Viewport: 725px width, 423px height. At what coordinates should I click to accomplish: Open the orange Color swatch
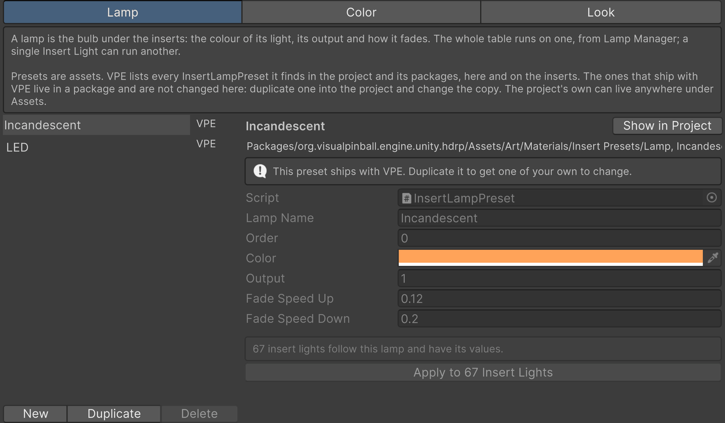(x=550, y=257)
